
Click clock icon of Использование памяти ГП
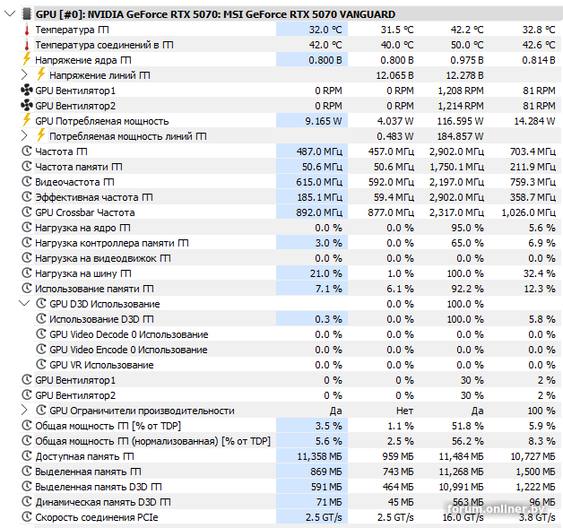(27, 289)
